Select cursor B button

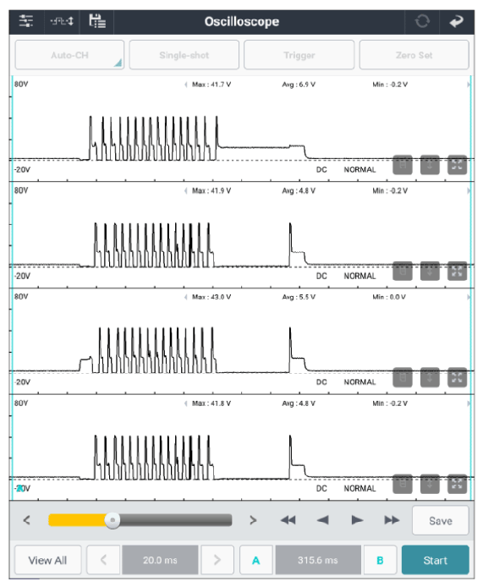[380, 560]
